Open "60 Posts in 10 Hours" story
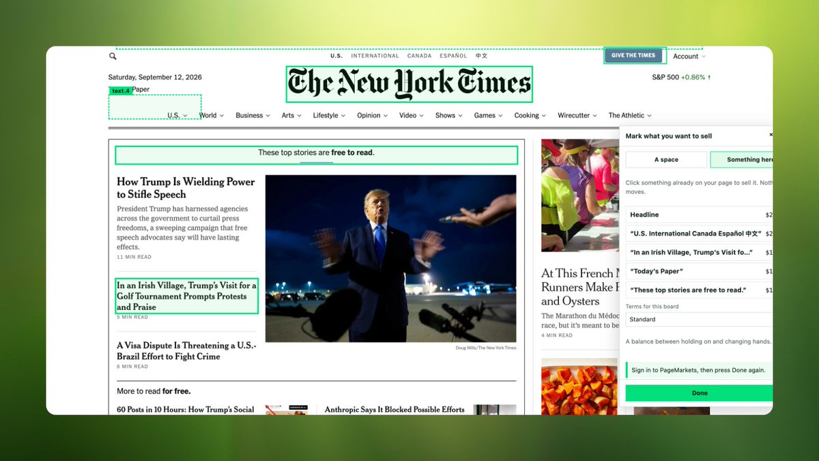819x461 pixels. click(185, 410)
